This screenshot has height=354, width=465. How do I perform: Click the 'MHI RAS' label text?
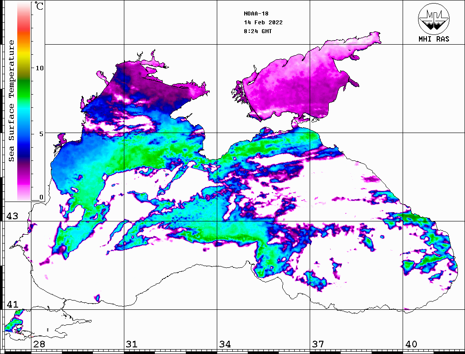(434, 39)
